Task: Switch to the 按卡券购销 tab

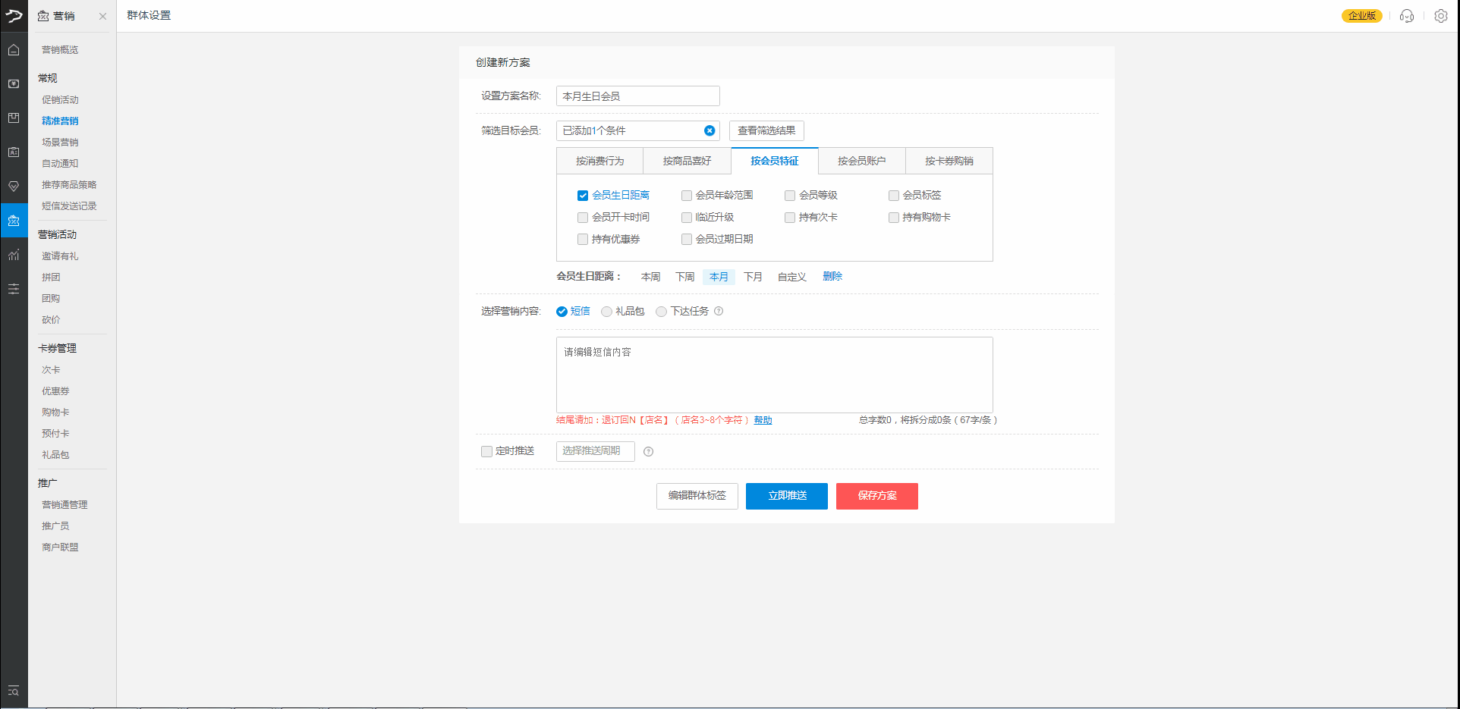Action: point(949,161)
